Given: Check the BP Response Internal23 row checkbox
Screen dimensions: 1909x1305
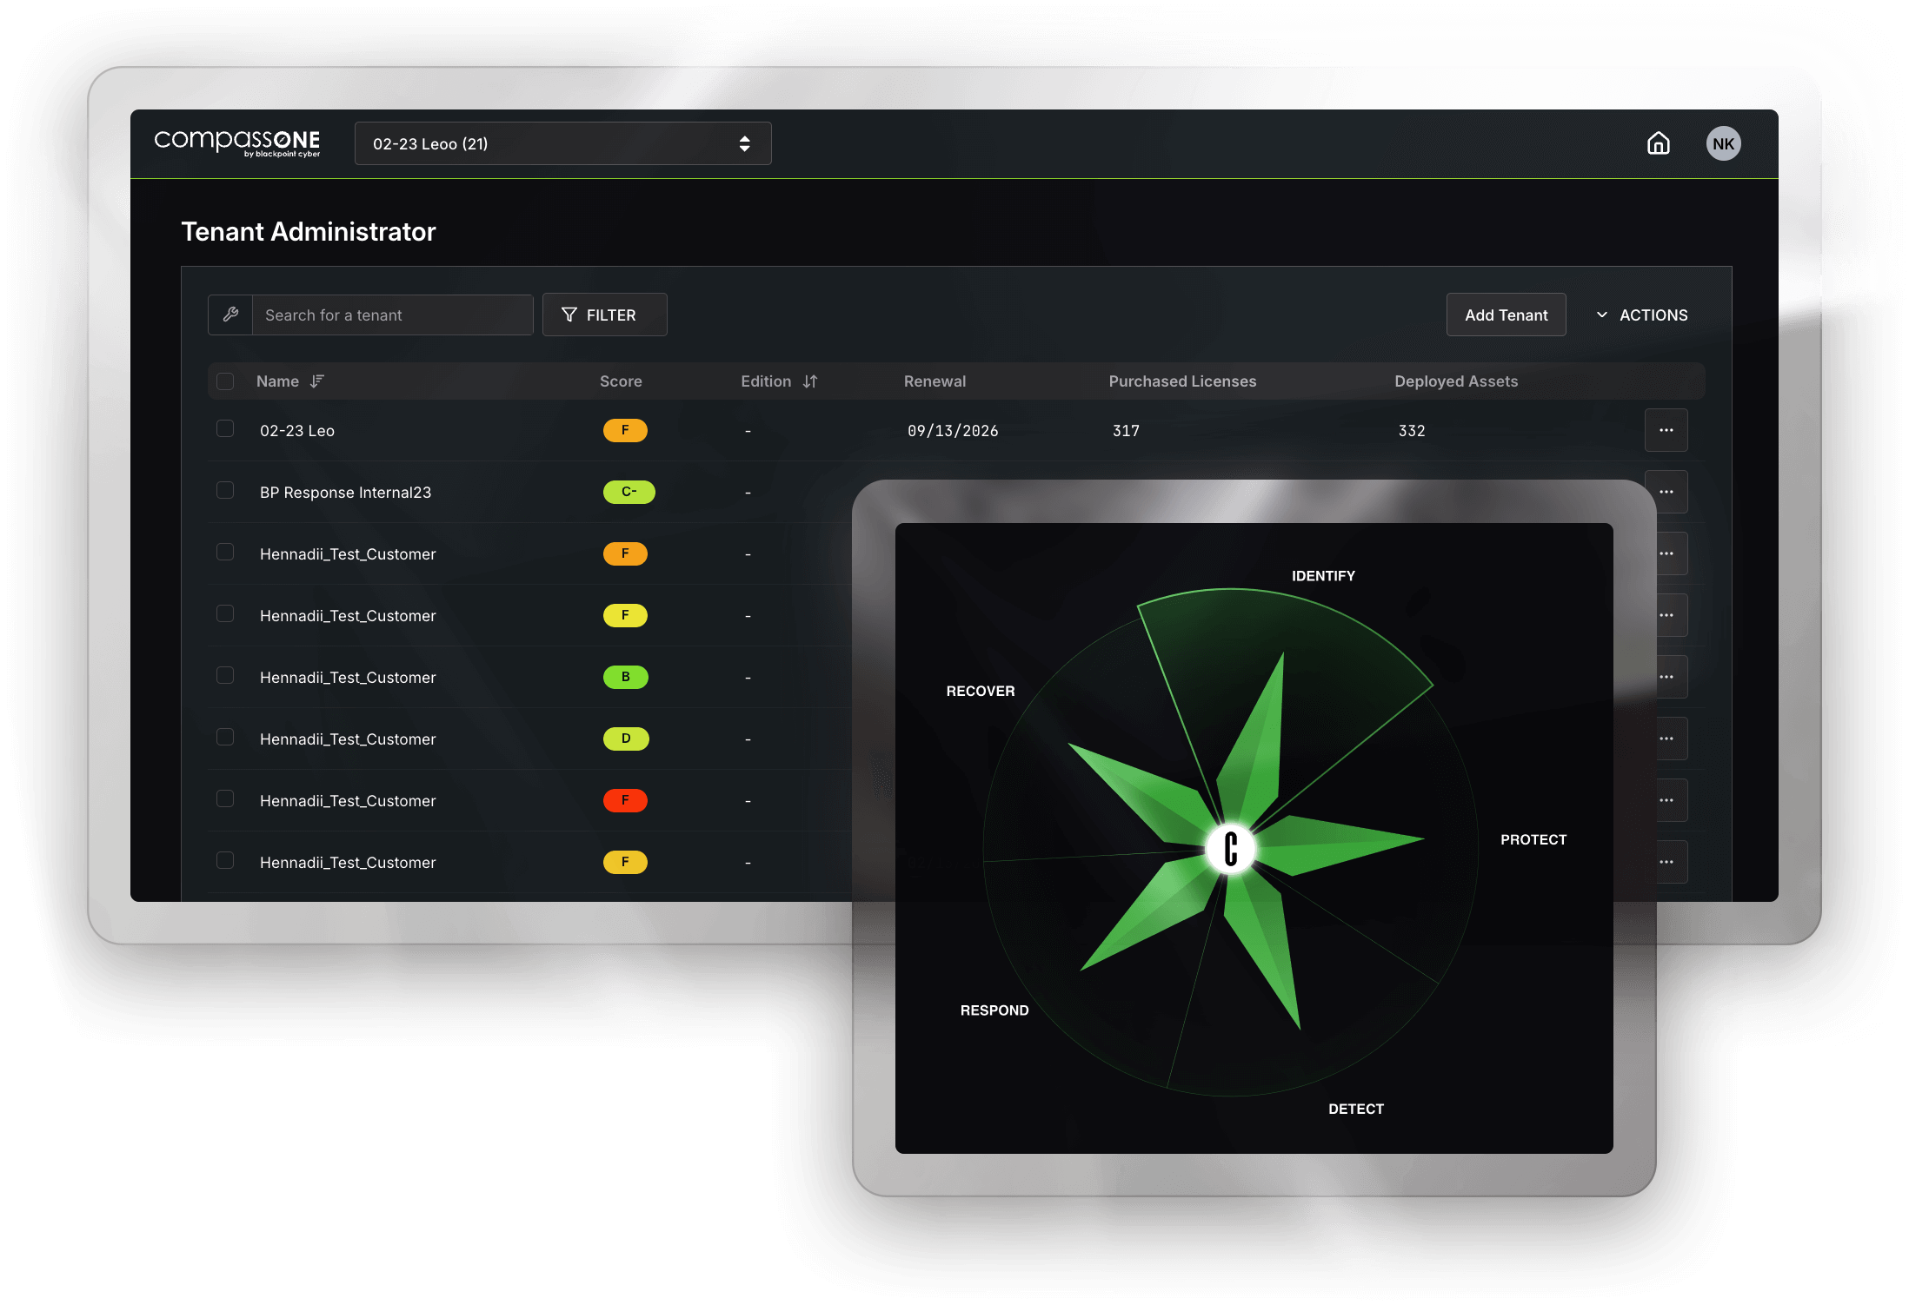Looking at the screenshot, I should 225,491.
